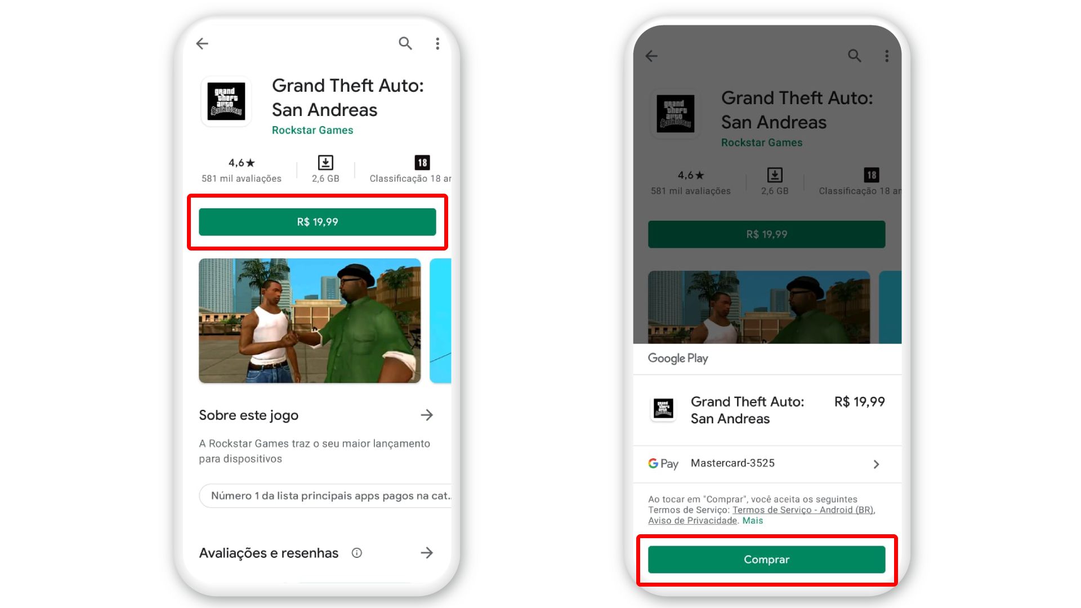Expand the Mastercard-3525 payment method

pyautogui.click(x=876, y=463)
